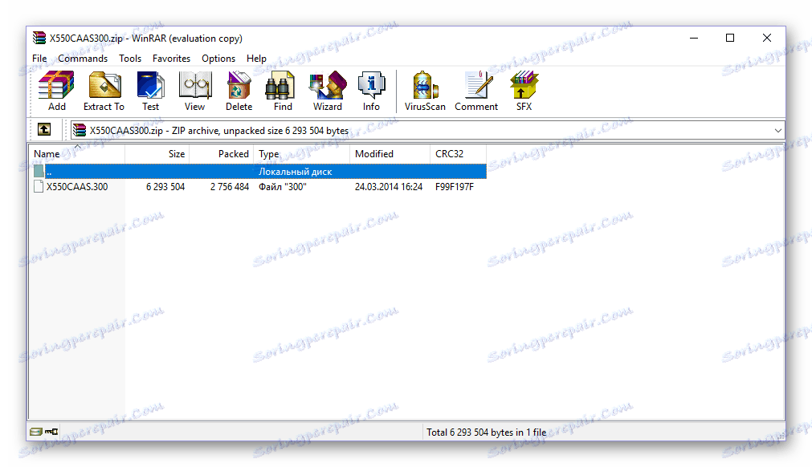
Task: Click the CRC32 value F99F197F
Action: pos(454,187)
